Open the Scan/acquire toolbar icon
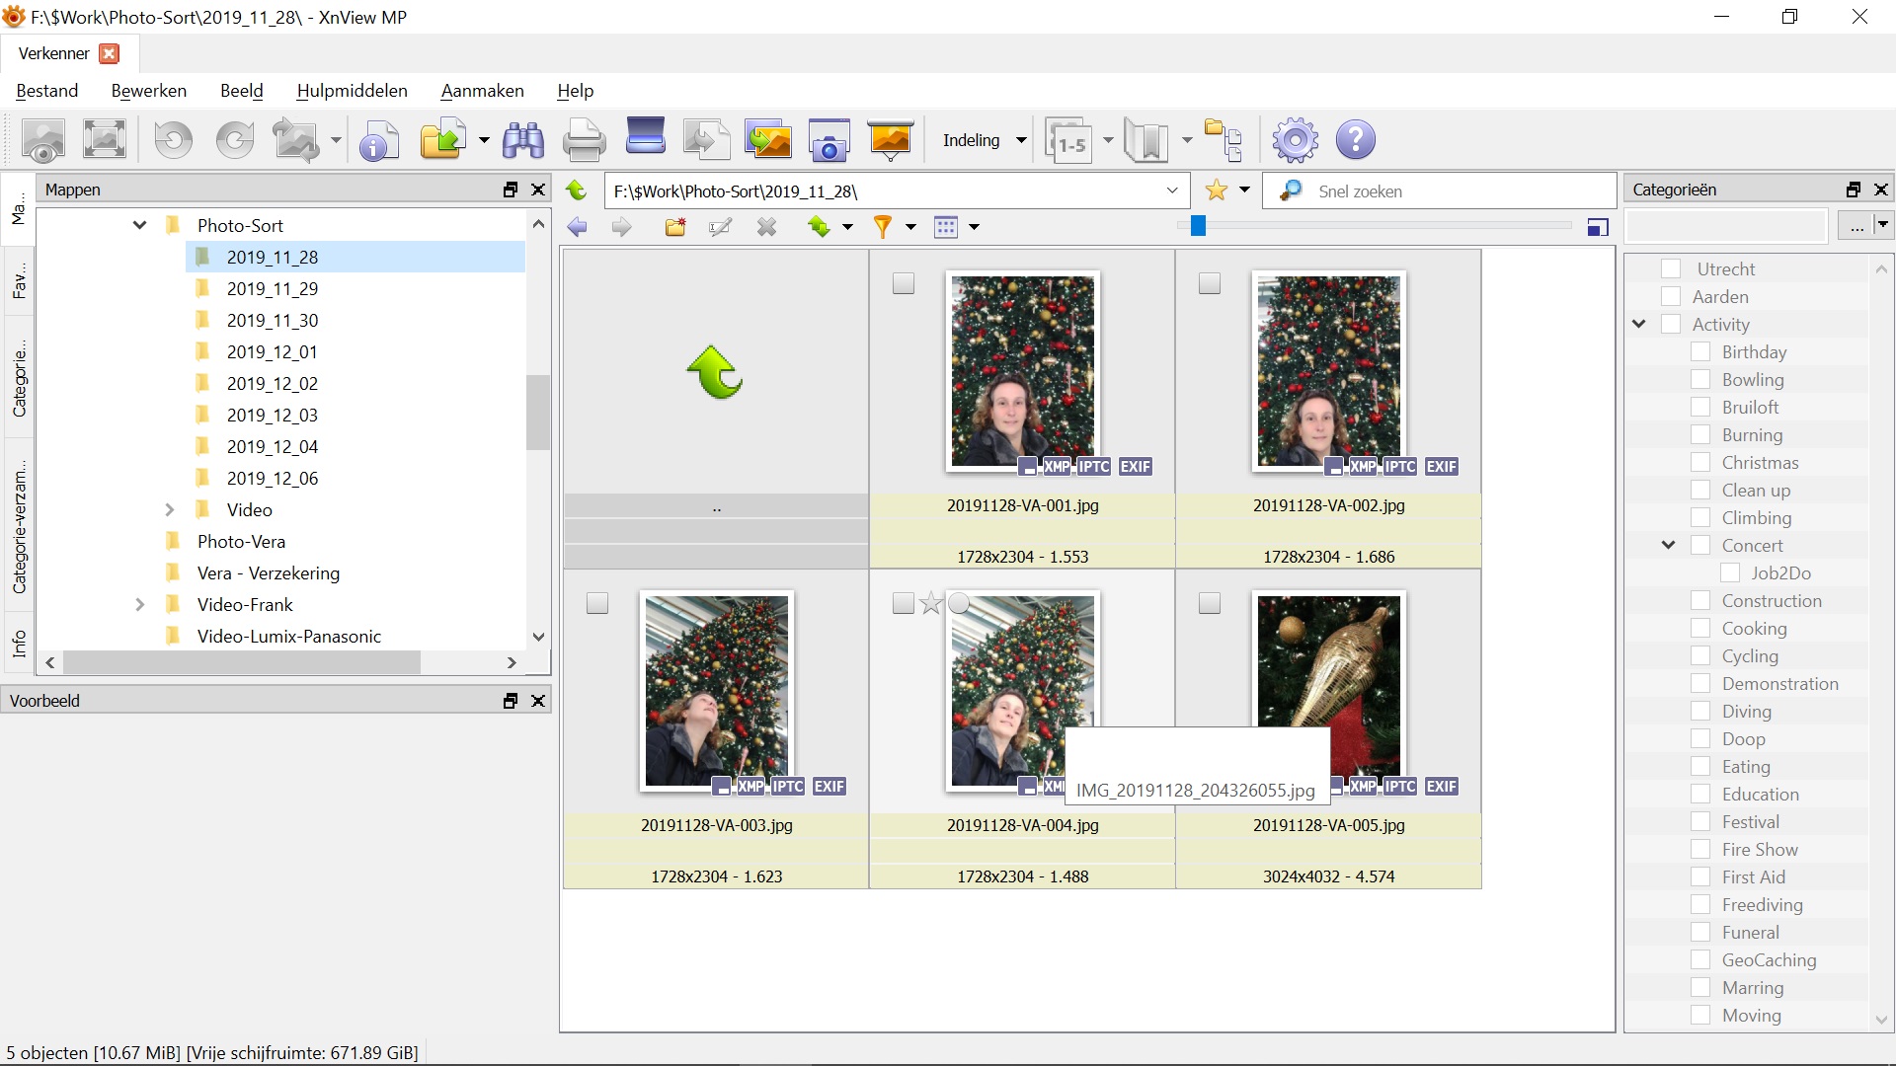Image resolution: width=1896 pixels, height=1066 pixels. click(645, 138)
